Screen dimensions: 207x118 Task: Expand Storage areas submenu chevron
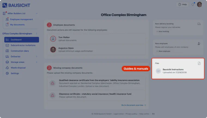[36, 62]
